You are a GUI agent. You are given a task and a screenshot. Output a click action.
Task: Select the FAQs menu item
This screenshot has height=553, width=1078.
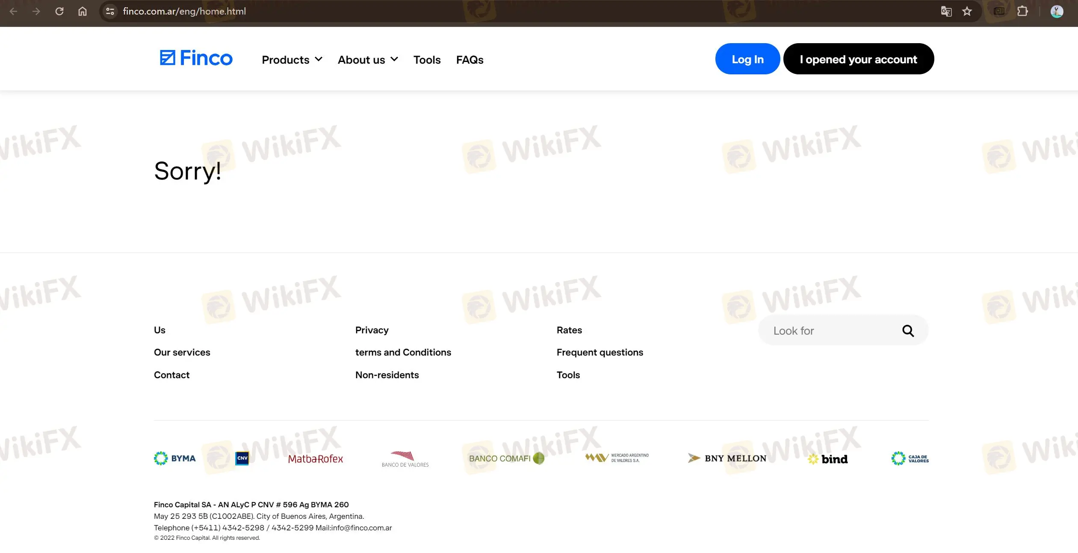pyautogui.click(x=469, y=59)
